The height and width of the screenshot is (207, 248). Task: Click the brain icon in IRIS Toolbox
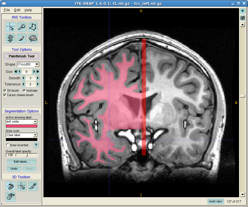tap(33, 38)
